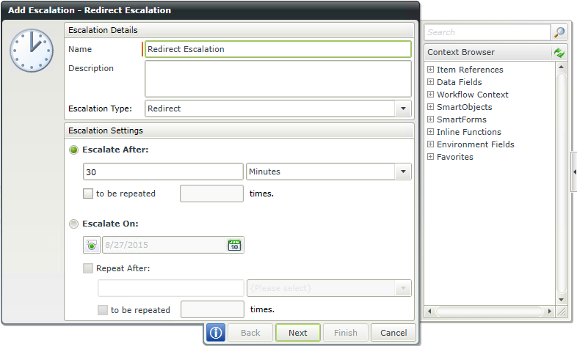The width and height of the screenshot is (577, 346).
Task: Open the Escalation Type dropdown
Action: pyautogui.click(x=403, y=108)
